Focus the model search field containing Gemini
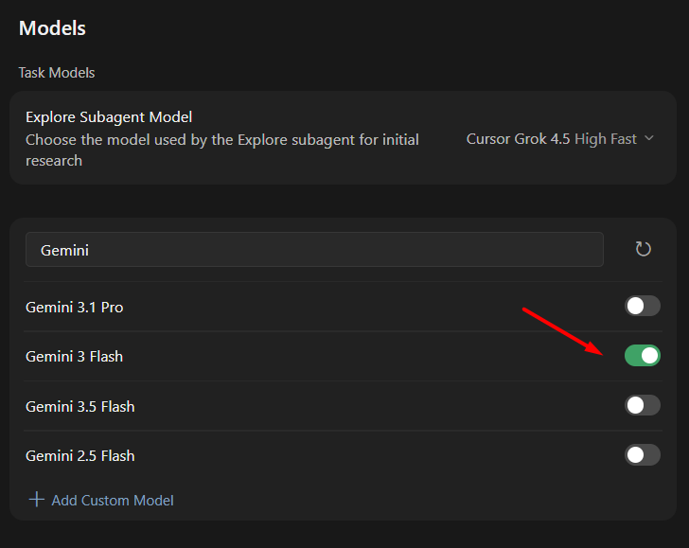 [314, 250]
